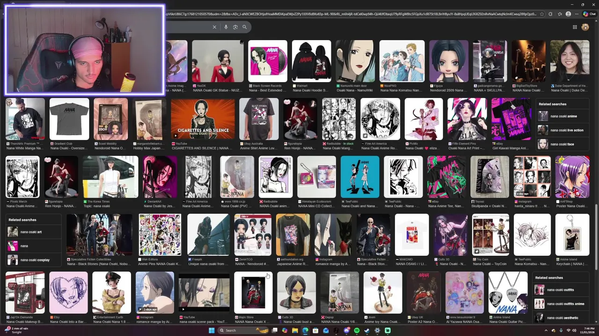The image size is (599, 336).
Task: Open Discord from the taskbar
Action: coord(346,330)
